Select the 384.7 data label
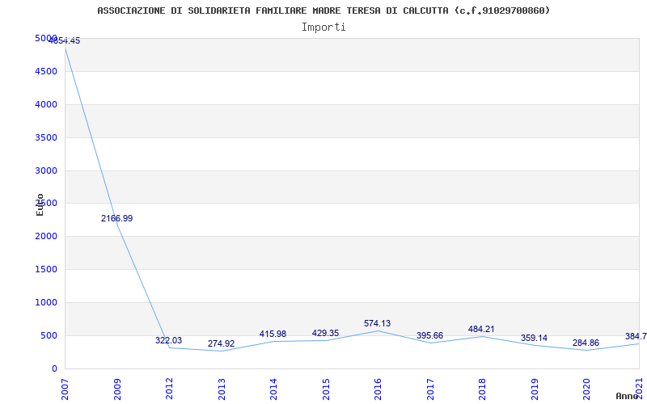Viewport: 647px width, 404px height. tap(636, 336)
